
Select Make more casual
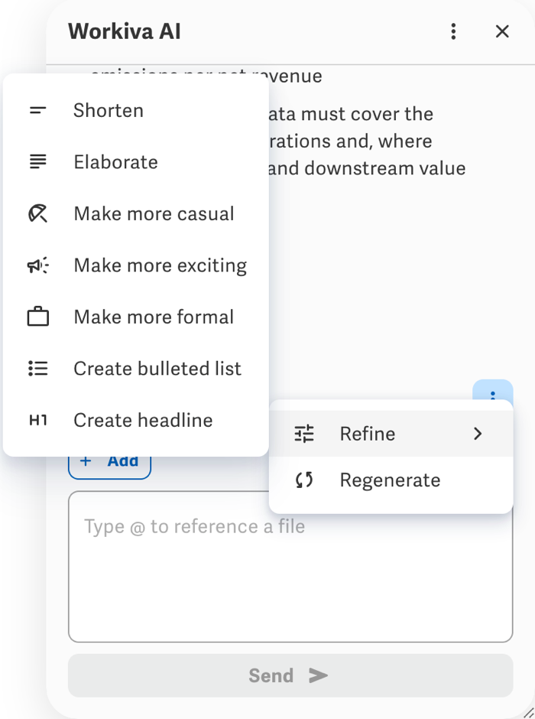[135, 213]
